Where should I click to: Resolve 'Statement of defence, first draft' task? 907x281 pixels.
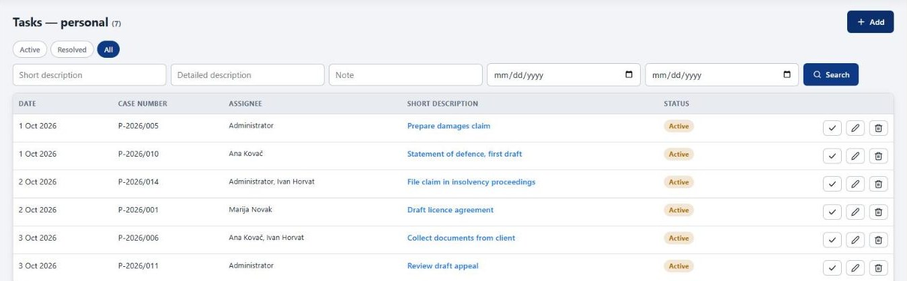coord(832,156)
